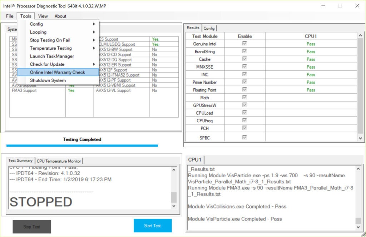366x237 pixels.
Task: Toggle BrandString enable checkbox
Action: coord(244,51)
